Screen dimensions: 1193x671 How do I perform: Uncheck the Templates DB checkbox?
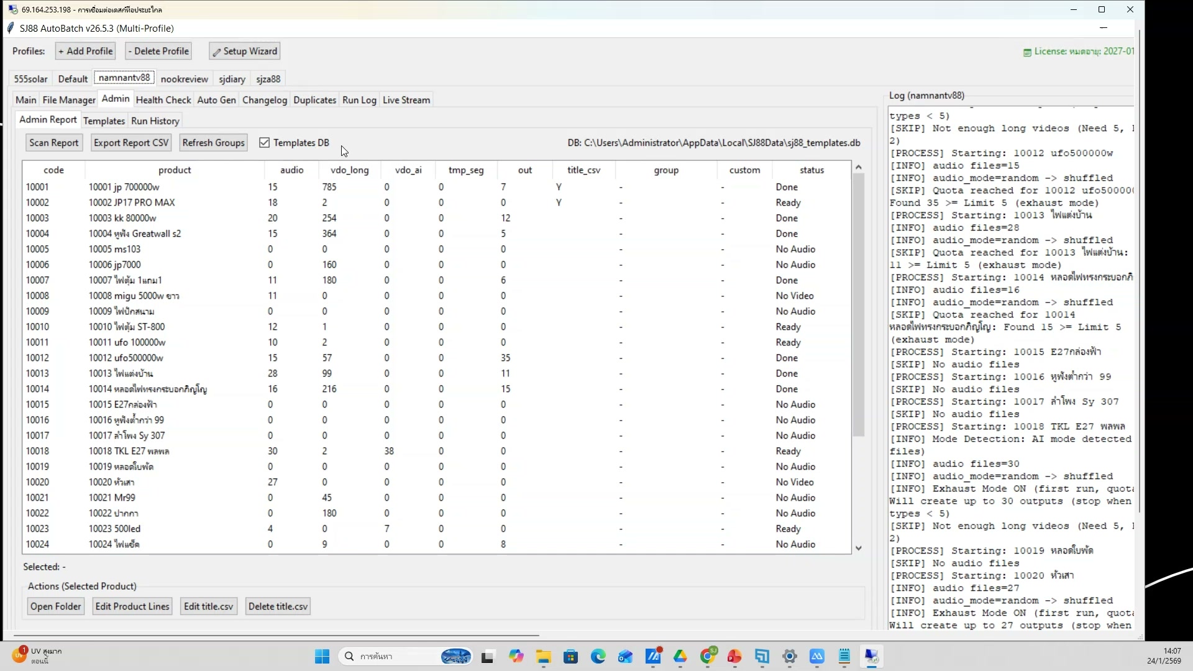tap(265, 143)
